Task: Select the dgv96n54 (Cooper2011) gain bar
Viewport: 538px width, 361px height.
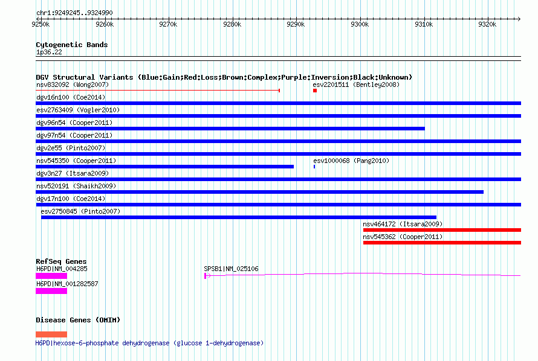Action: tap(230, 129)
